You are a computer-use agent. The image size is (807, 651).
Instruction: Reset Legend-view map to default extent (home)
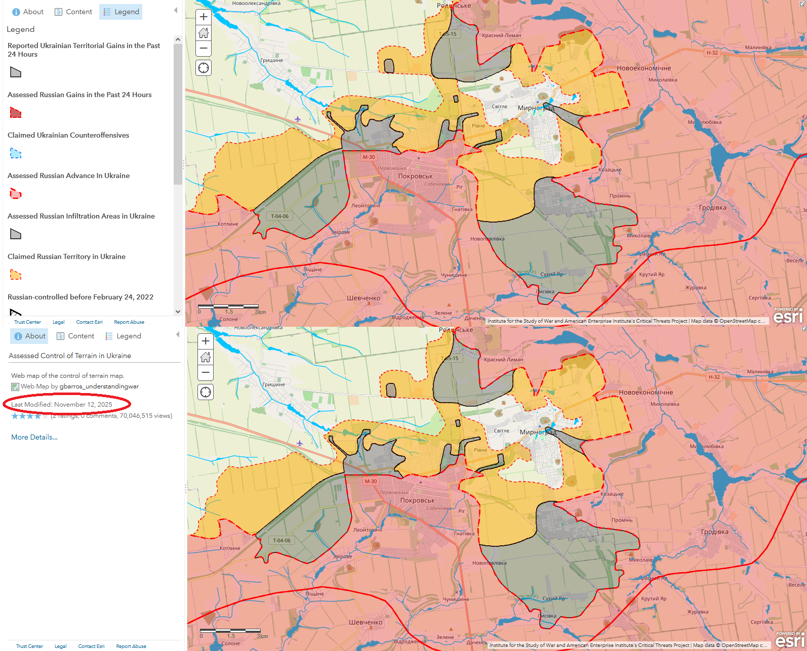point(204,33)
